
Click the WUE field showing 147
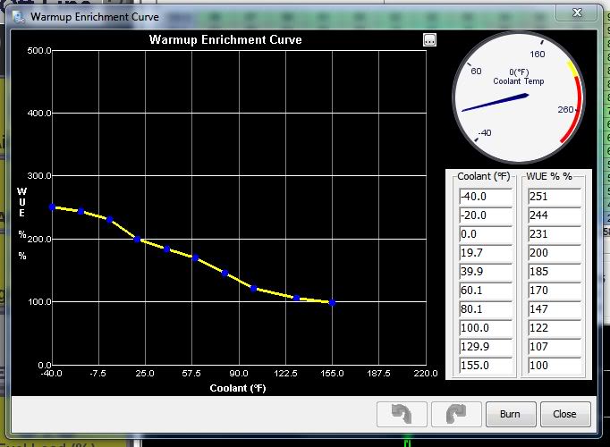(553, 309)
